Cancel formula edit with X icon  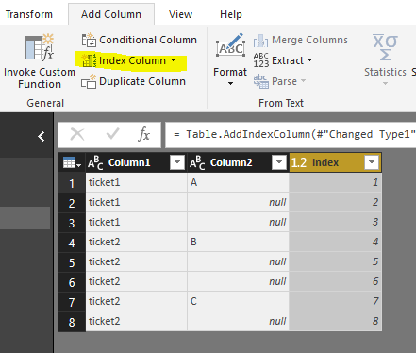click(x=77, y=134)
